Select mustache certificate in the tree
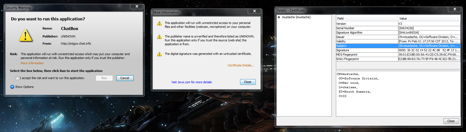Image resolution: width=466 pixels, height=132 pixels. (296, 17)
